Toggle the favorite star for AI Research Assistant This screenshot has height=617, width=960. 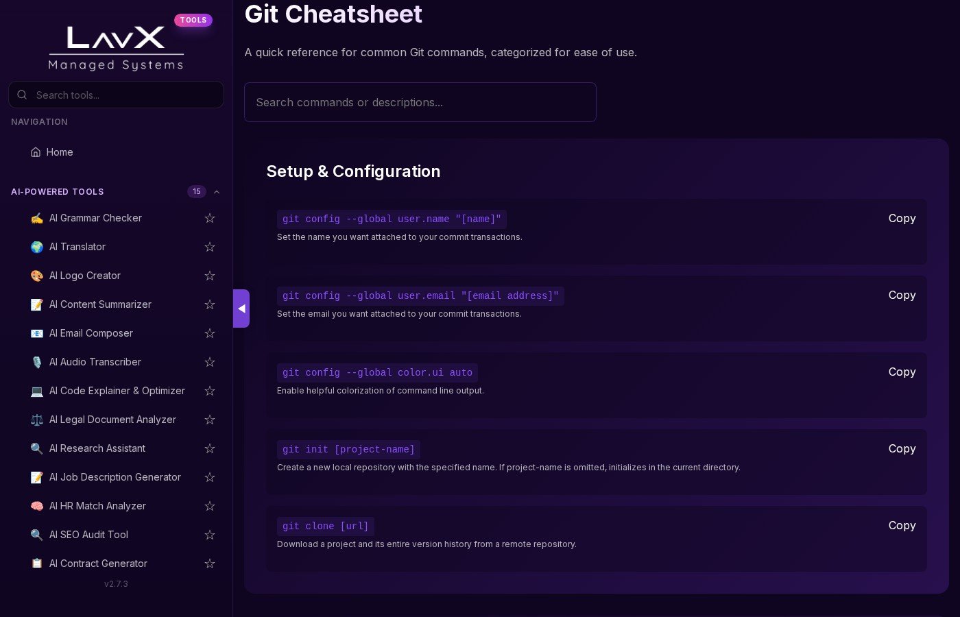coord(210,448)
